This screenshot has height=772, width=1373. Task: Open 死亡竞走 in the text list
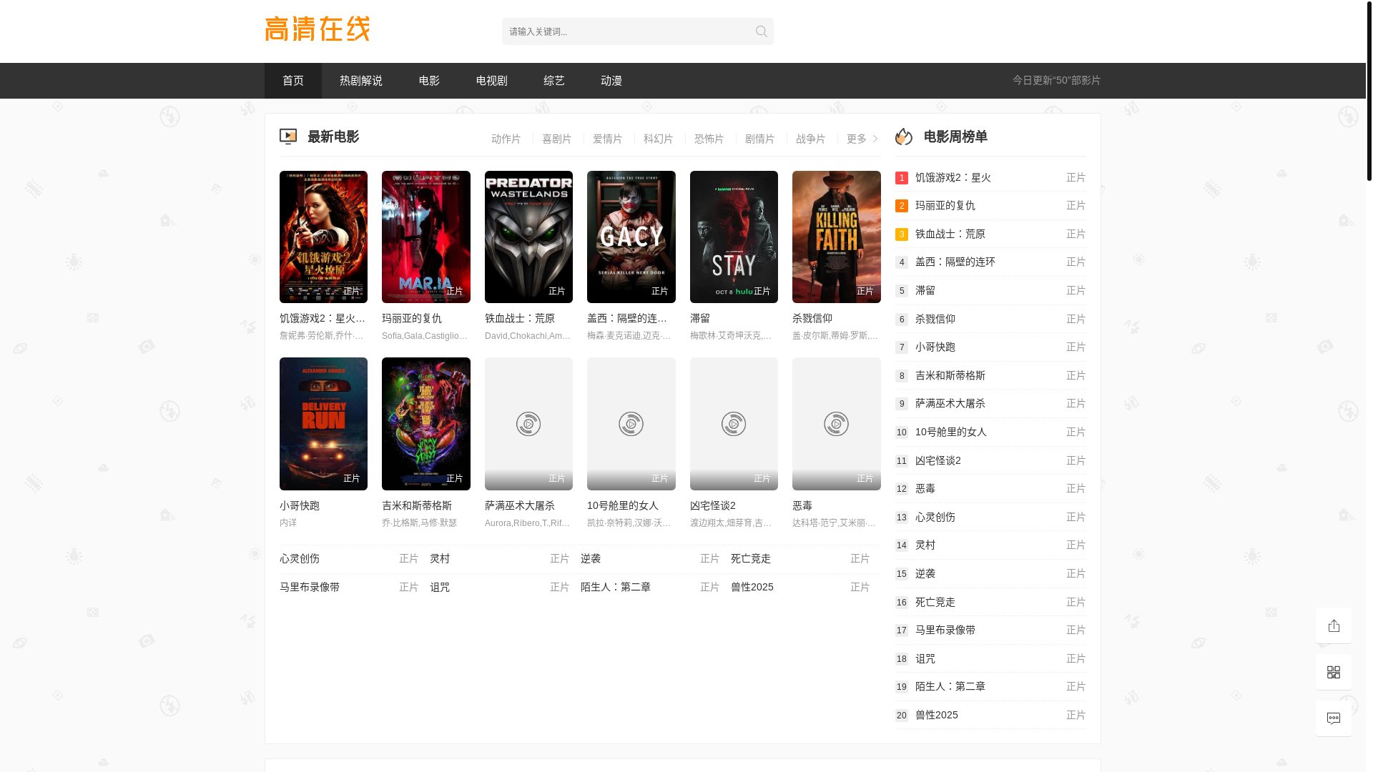tap(751, 558)
